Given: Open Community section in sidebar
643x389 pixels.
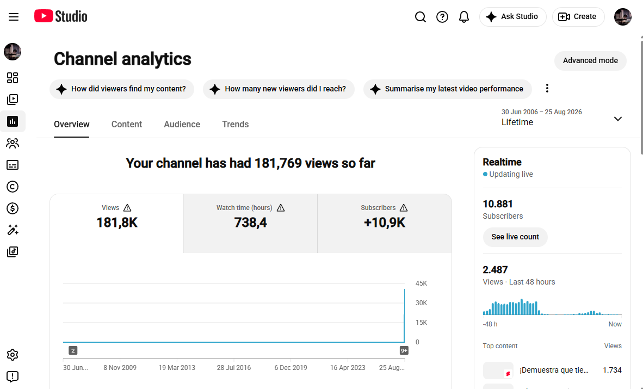Looking at the screenshot, I should [13, 143].
